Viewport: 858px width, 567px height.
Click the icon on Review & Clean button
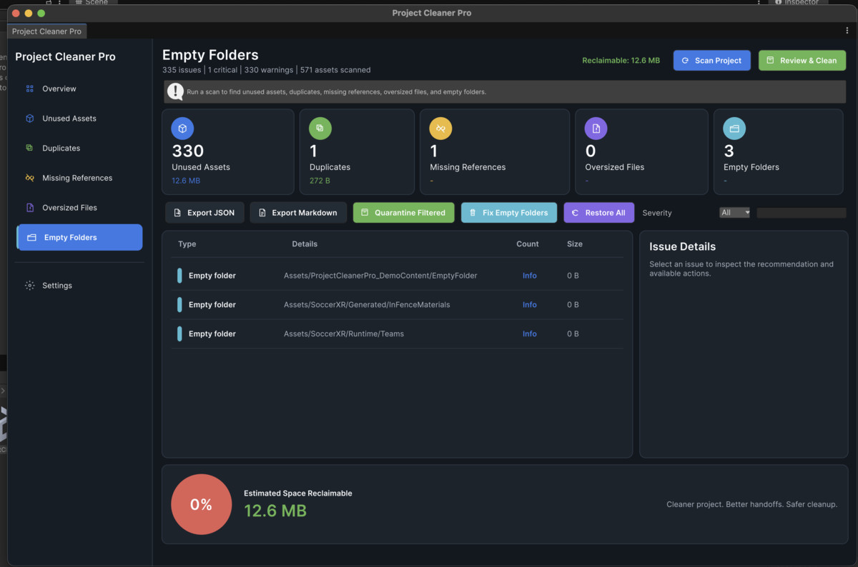(x=770, y=61)
